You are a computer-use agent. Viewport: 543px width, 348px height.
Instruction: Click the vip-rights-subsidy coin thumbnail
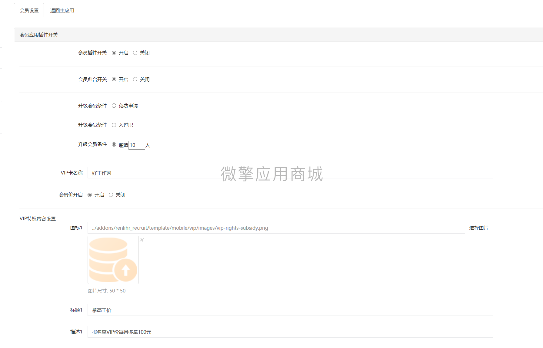113,260
